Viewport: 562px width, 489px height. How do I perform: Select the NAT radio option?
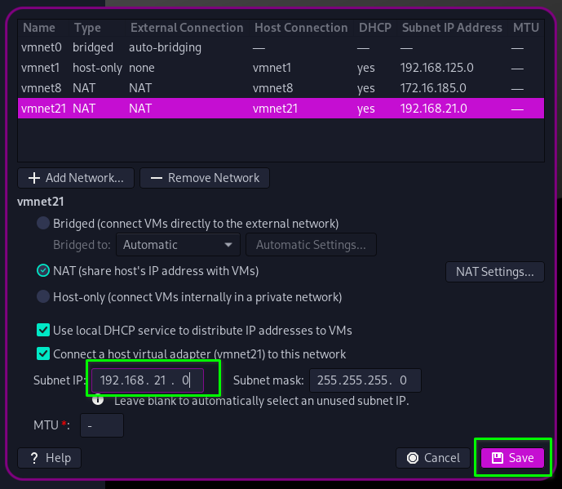tap(43, 270)
